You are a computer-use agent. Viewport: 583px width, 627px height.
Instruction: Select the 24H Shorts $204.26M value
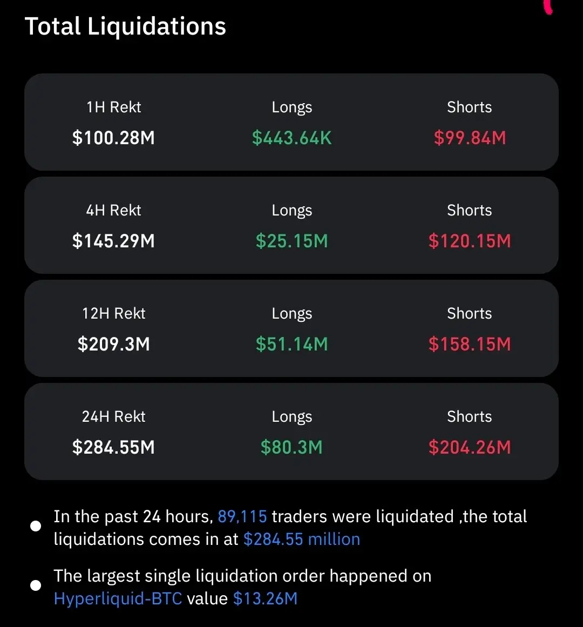click(470, 447)
